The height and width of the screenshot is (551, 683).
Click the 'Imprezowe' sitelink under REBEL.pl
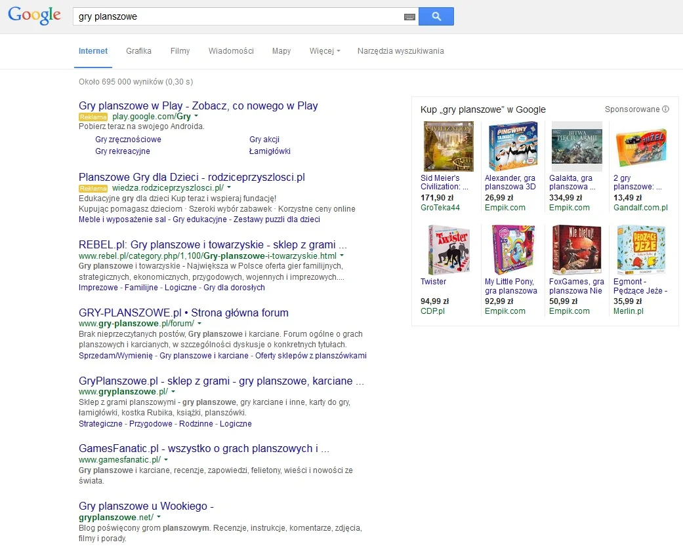click(x=98, y=288)
